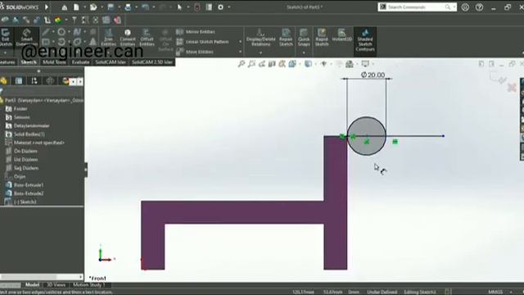Screen dimensions: 524x295
Task: Expand the SolidWorks menu arrow
Action: (47, 7)
